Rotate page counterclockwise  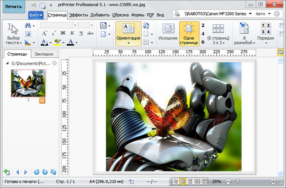pyautogui.click(x=37, y=172)
